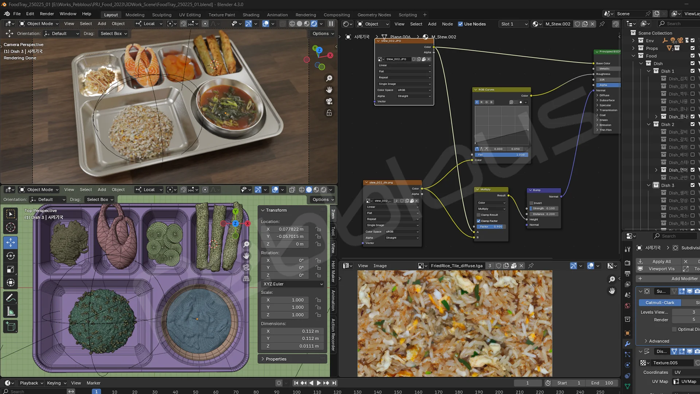Image resolution: width=700 pixels, height=394 pixels.
Task: Click the Add Cube tool icon
Action: 11,327
